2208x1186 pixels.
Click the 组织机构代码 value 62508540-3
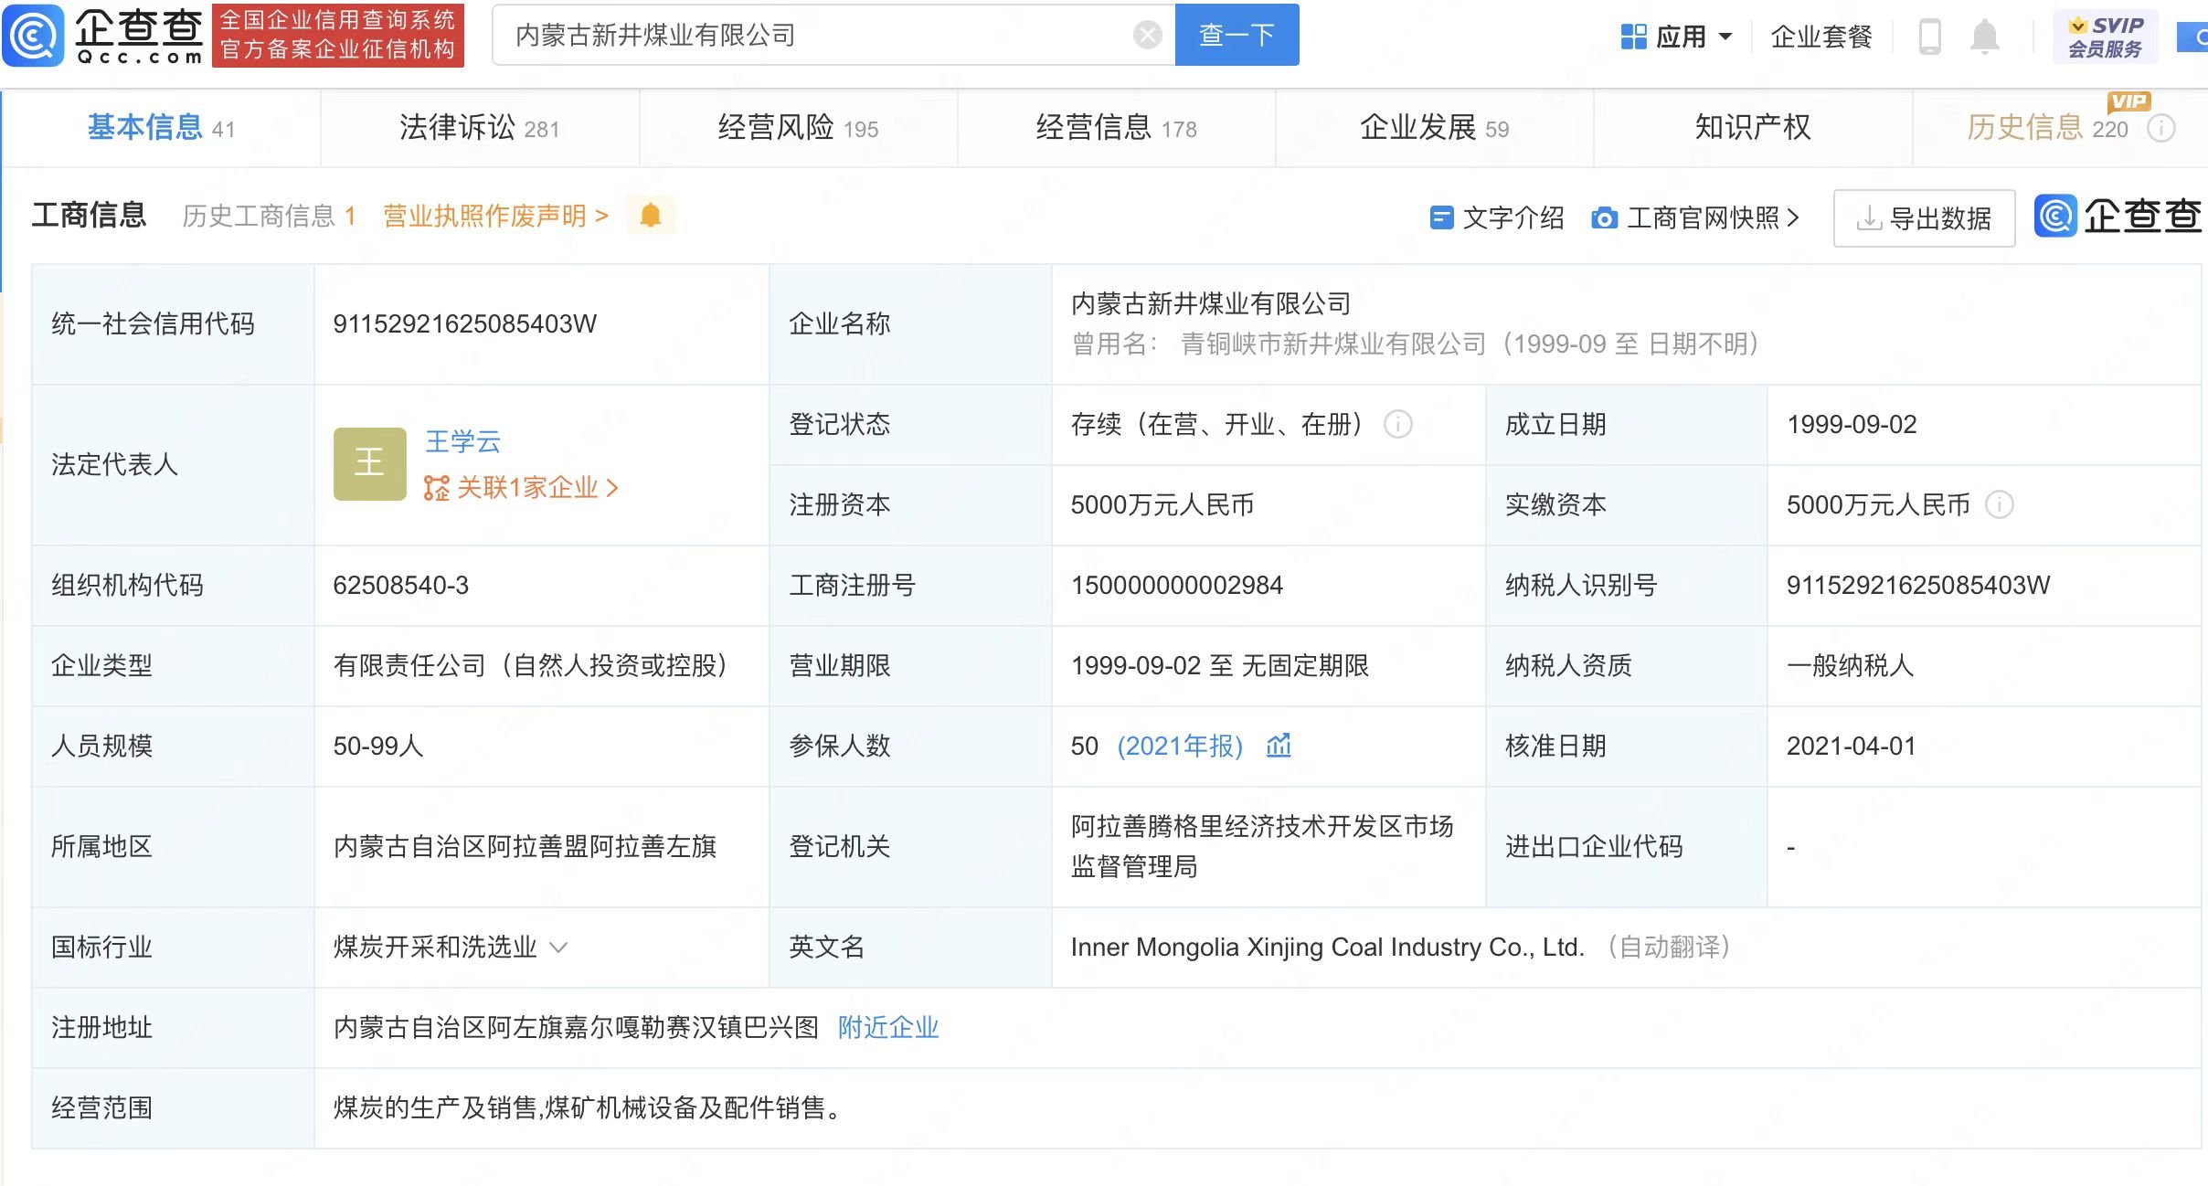click(400, 586)
